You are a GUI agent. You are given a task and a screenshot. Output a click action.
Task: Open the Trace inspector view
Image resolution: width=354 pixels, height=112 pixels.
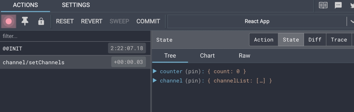pos(339,40)
